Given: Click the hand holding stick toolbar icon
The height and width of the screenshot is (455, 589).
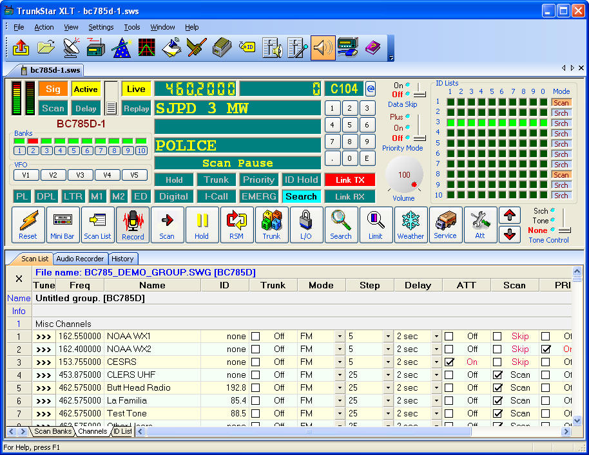Looking at the screenshot, I should pyautogui.click(x=197, y=48).
